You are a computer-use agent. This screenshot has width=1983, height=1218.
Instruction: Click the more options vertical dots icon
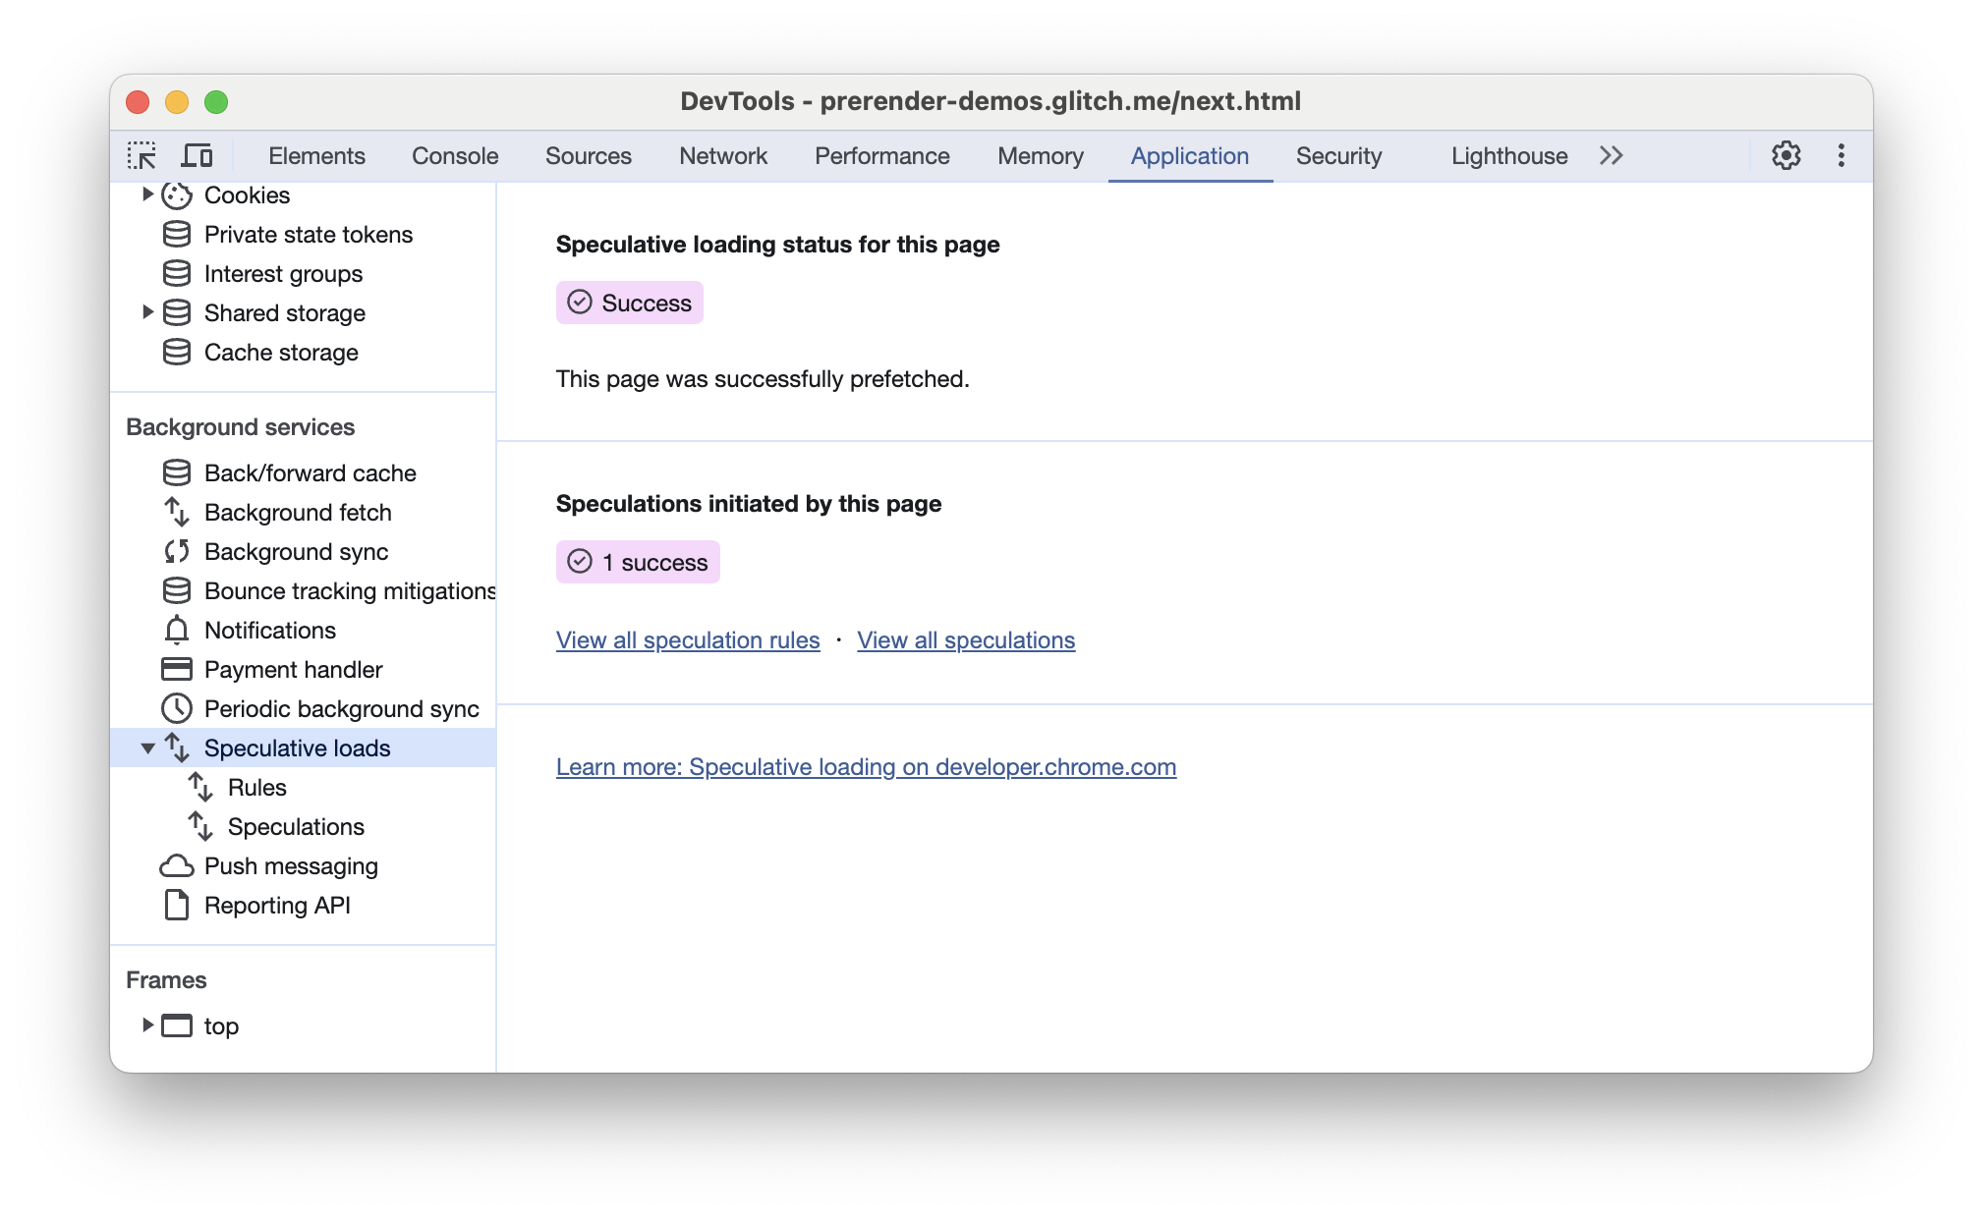(1841, 154)
